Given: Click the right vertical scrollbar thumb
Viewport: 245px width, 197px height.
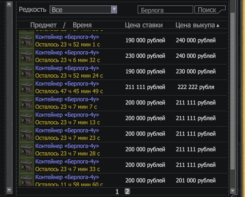Looking at the screenshot, I should point(232,91).
